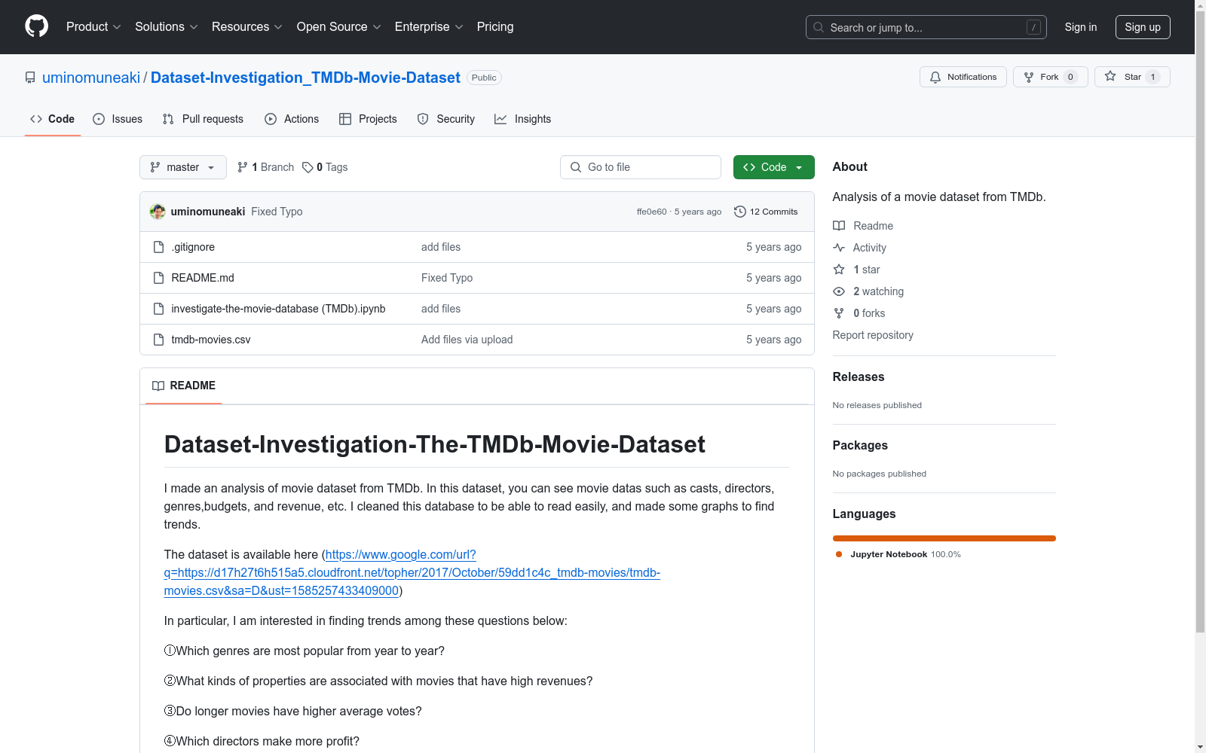Click the Activity pulse icon

coord(839,248)
